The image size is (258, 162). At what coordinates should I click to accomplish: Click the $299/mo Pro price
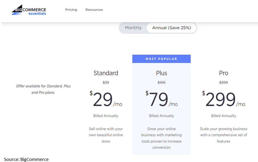223,100
